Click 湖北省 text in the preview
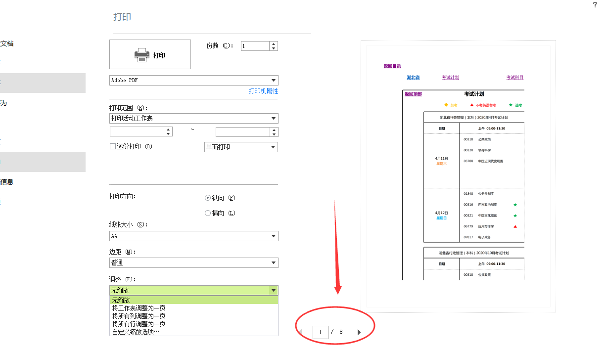 point(413,78)
